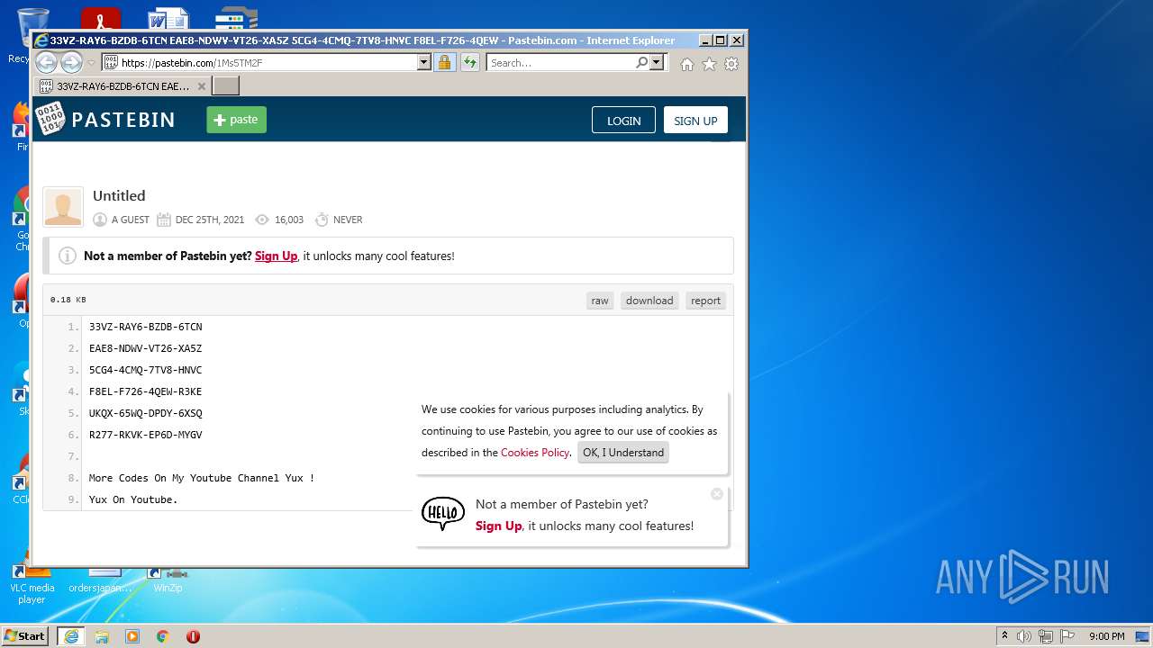This screenshot has height=648, width=1153.
Task: Click code line F8EL-F726-4QEW-R3KE
Action: click(x=145, y=391)
